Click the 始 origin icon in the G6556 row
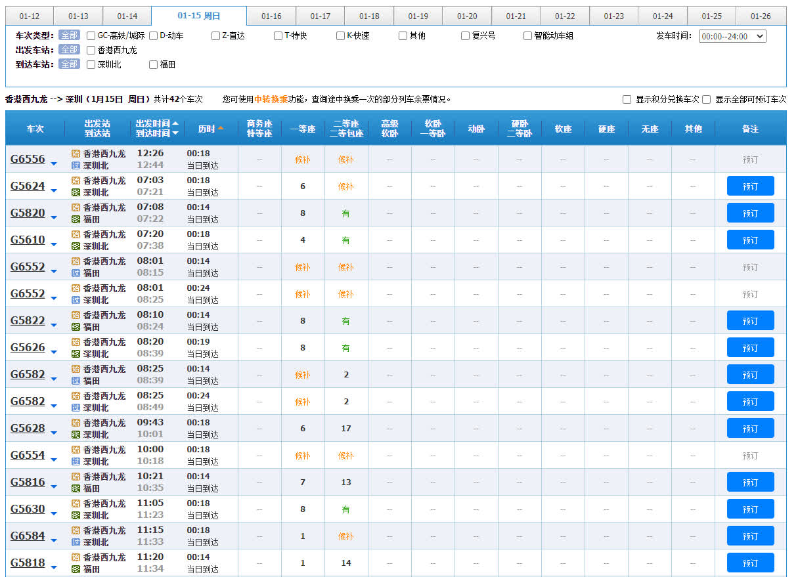The image size is (798, 577). (76, 154)
